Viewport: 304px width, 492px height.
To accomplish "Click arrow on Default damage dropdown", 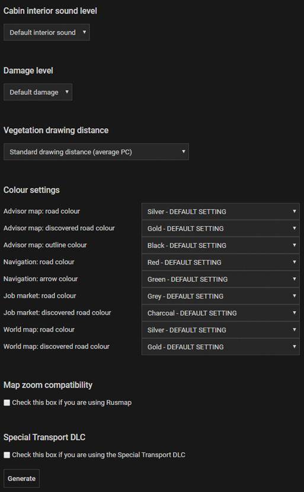I will click(67, 91).
